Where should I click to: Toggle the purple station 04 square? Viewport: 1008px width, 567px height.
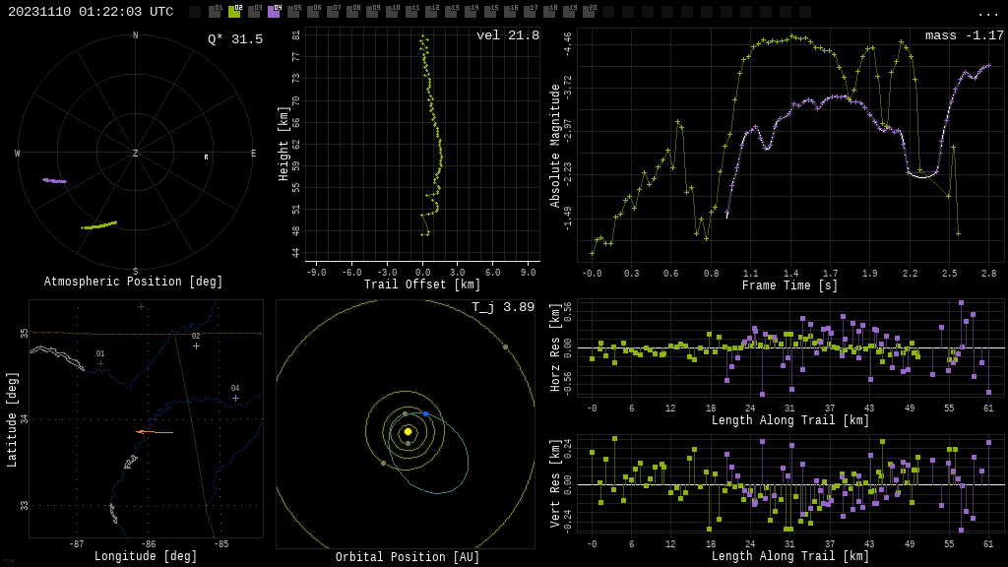[274, 12]
